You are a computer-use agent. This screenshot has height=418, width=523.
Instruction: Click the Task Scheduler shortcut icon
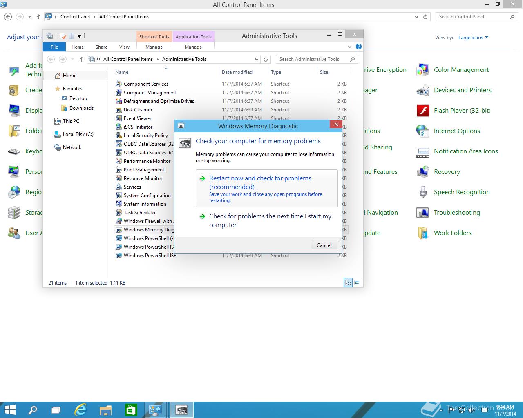[x=118, y=213]
